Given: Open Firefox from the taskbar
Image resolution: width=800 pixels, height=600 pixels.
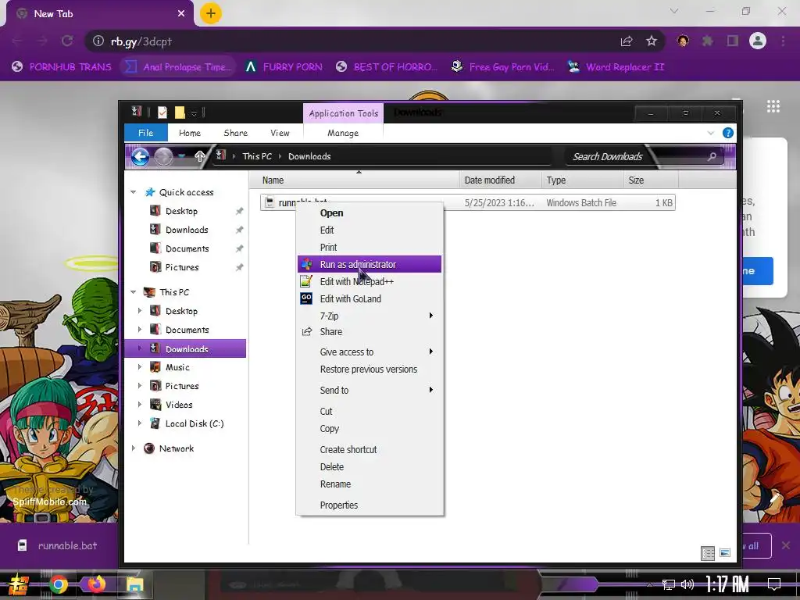Looking at the screenshot, I should click(x=96, y=584).
